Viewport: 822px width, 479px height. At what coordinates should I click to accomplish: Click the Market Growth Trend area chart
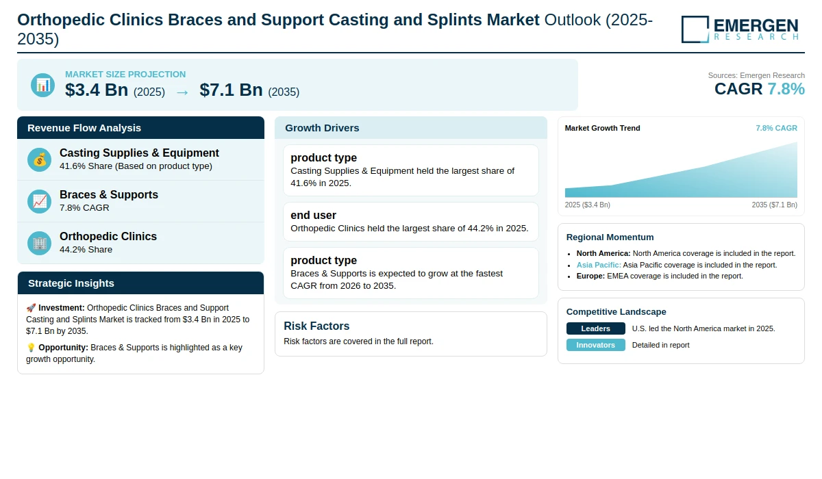681,170
